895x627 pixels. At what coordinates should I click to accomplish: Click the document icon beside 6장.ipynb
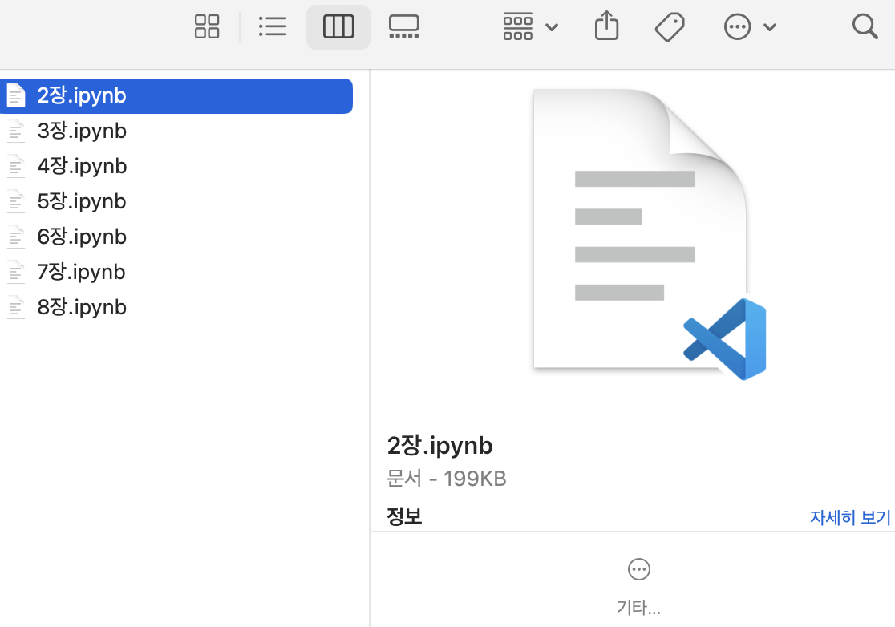pyautogui.click(x=16, y=237)
